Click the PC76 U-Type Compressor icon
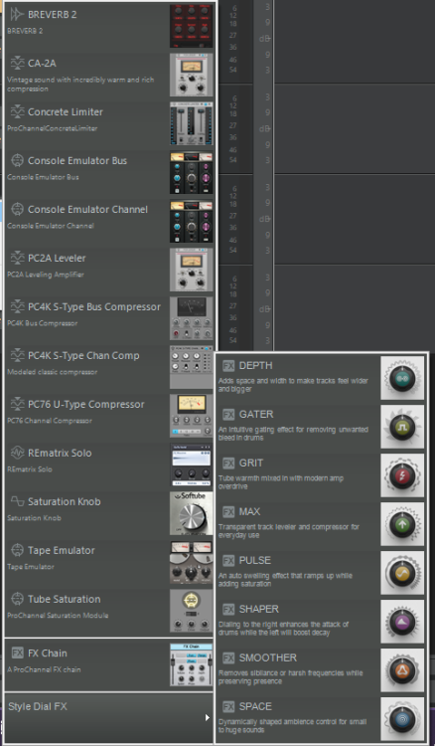This screenshot has width=435, height=746. (x=17, y=405)
